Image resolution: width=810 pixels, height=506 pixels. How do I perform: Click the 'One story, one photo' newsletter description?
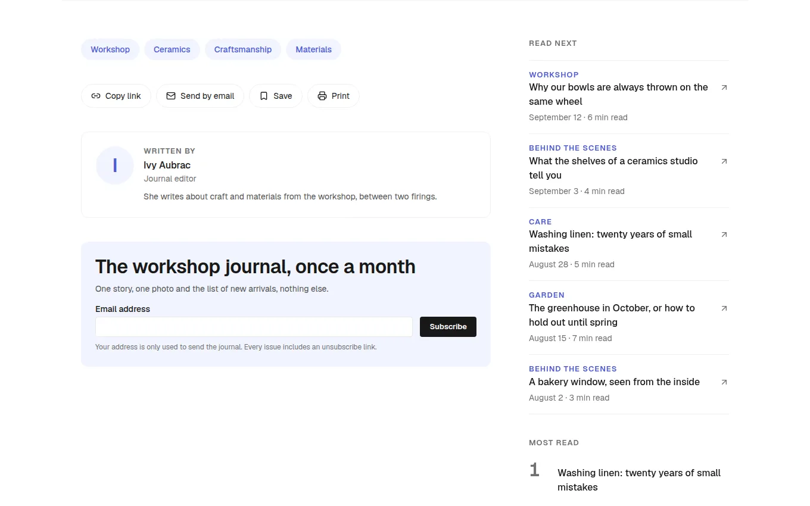tap(212, 289)
